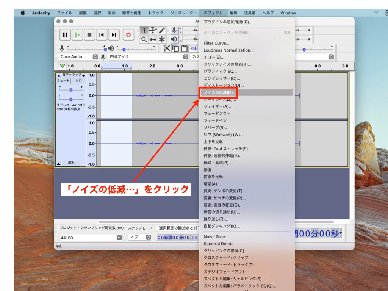Image resolution: width=388 pixels, height=291 pixels.
Task: Adjust the recording volume slider
Action: (x=86, y=49)
